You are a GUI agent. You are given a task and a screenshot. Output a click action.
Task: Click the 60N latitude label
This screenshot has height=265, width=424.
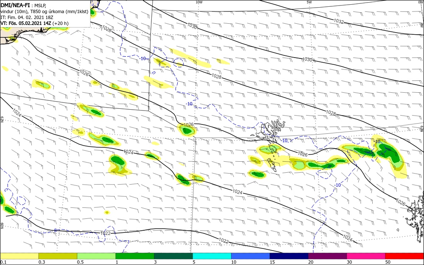pyautogui.click(x=2, y=226)
